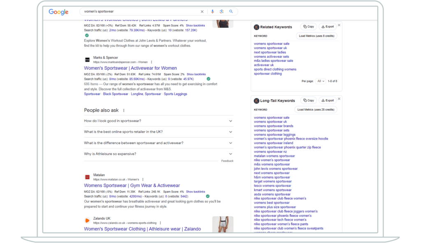
Task: Click the Feedback link below questions
Action: (x=227, y=161)
